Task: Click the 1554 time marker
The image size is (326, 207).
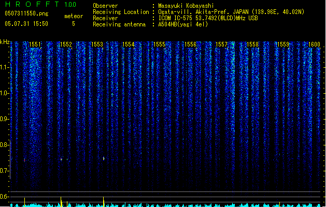Action: point(129,45)
